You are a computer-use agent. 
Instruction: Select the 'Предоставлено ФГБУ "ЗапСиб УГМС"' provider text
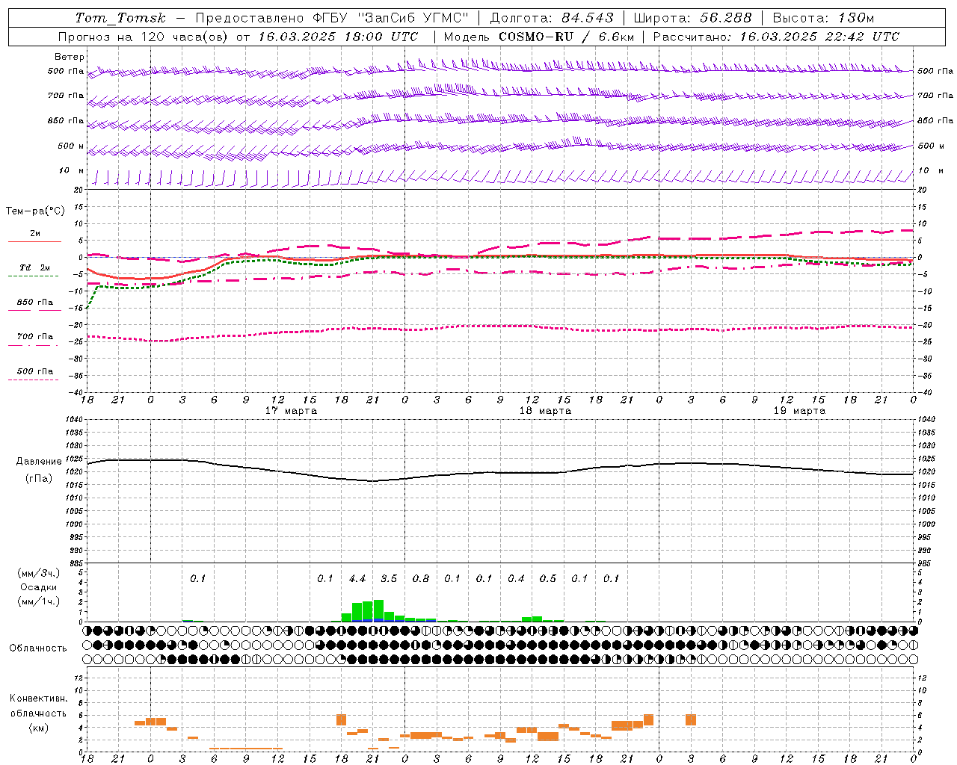click(x=332, y=18)
